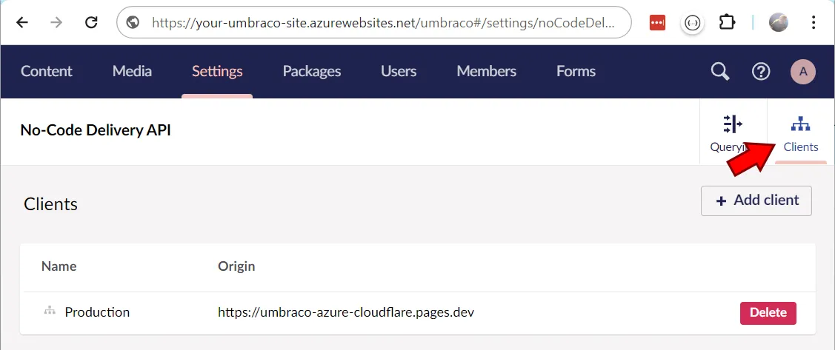The width and height of the screenshot is (835, 350).
Task: Open the Members section
Action: pos(486,71)
